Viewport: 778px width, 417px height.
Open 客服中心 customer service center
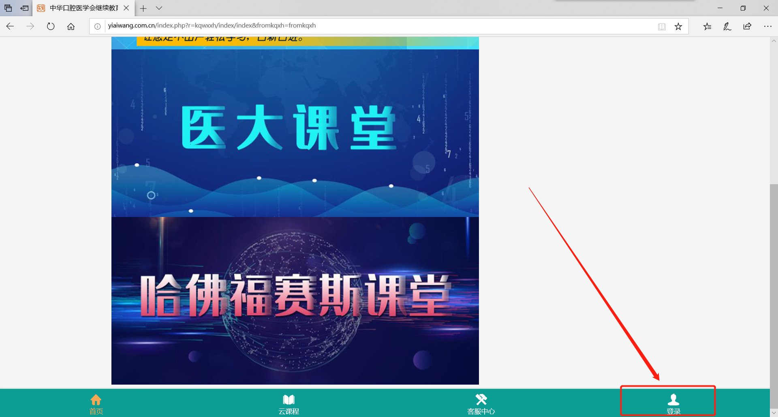click(x=481, y=403)
